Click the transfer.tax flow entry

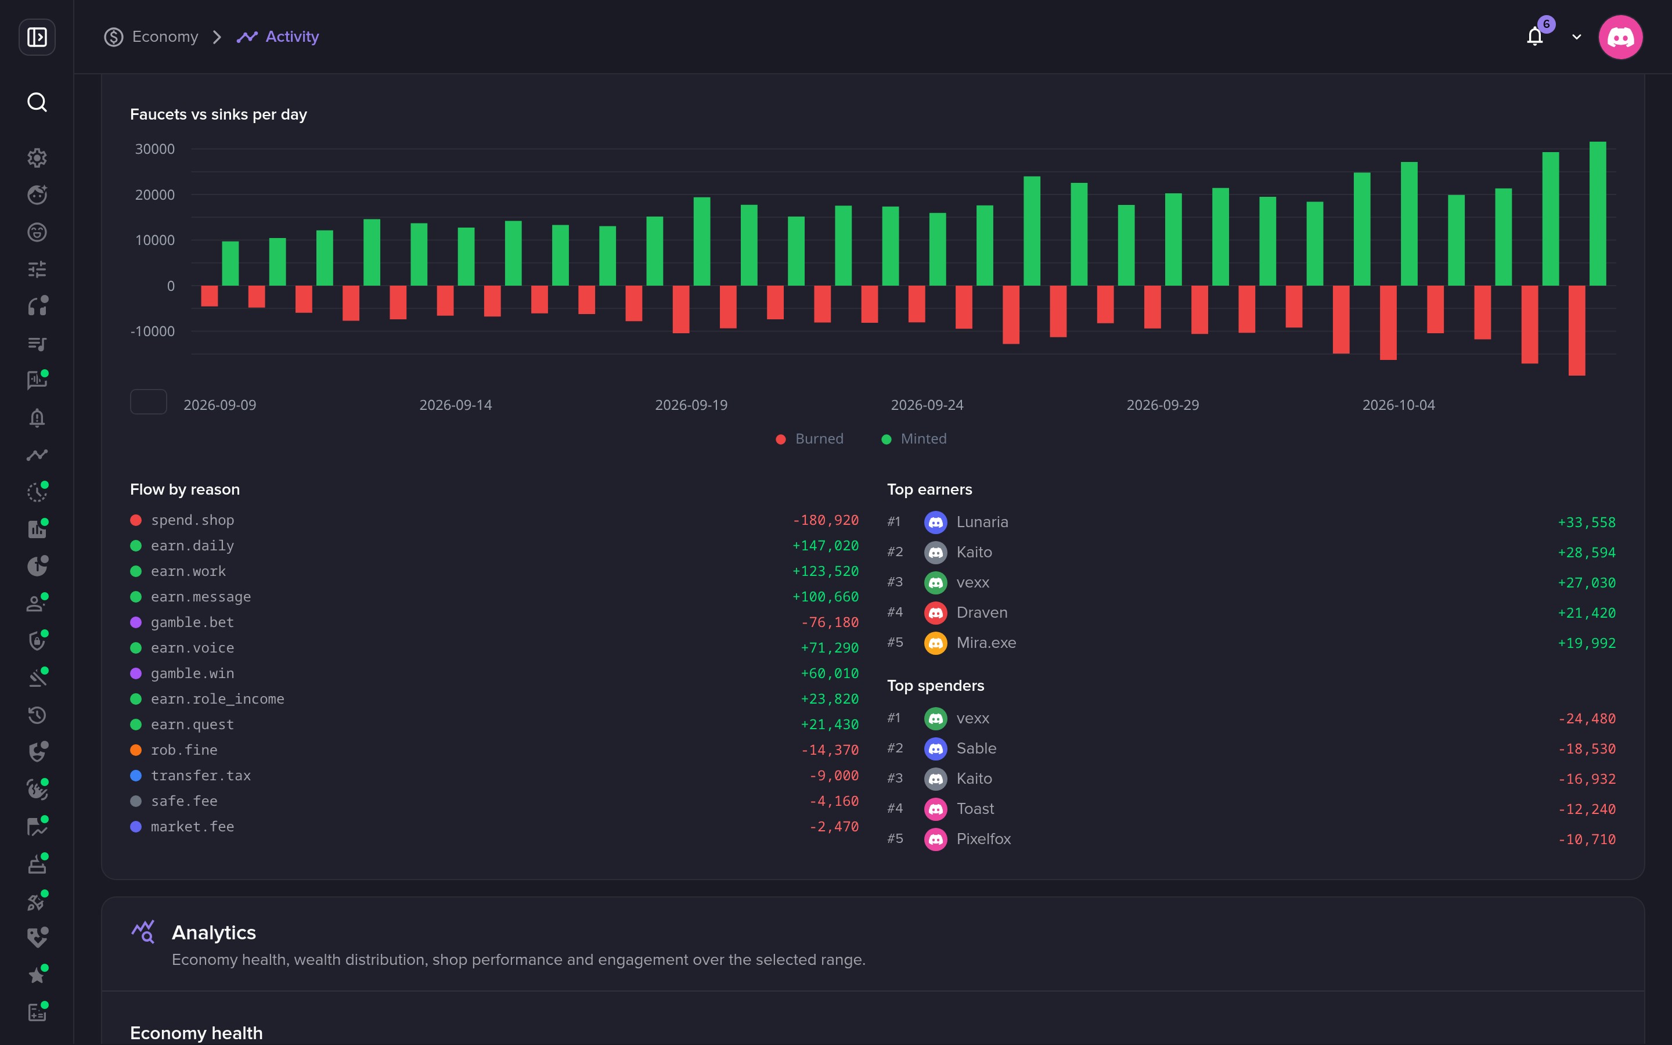[494, 776]
